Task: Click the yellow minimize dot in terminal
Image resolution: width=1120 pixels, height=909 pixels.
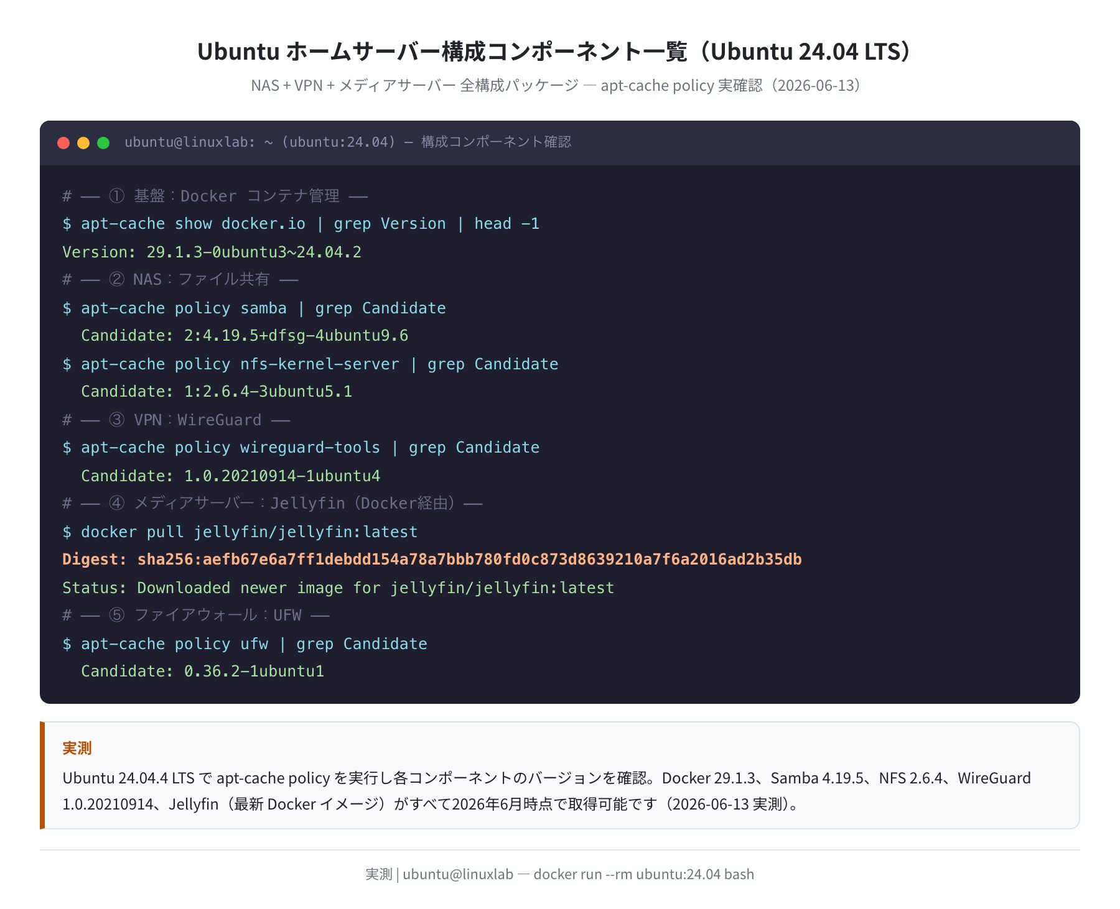Action: [83, 143]
